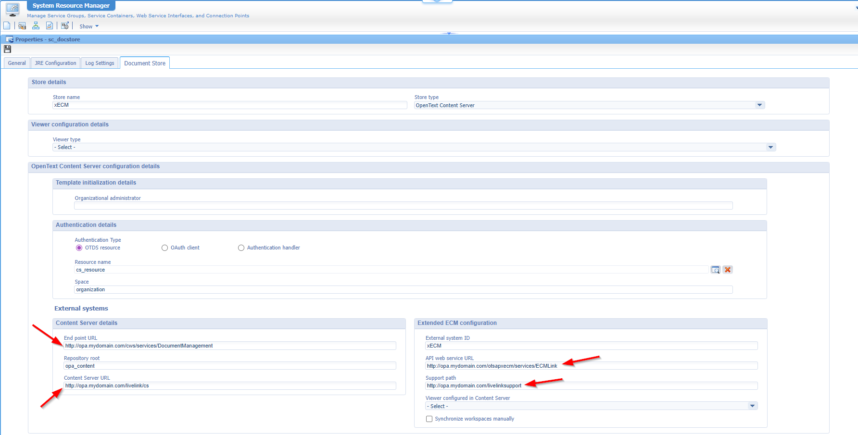Open the Show dropdown menu
This screenshot has height=435, width=858.
89,26
